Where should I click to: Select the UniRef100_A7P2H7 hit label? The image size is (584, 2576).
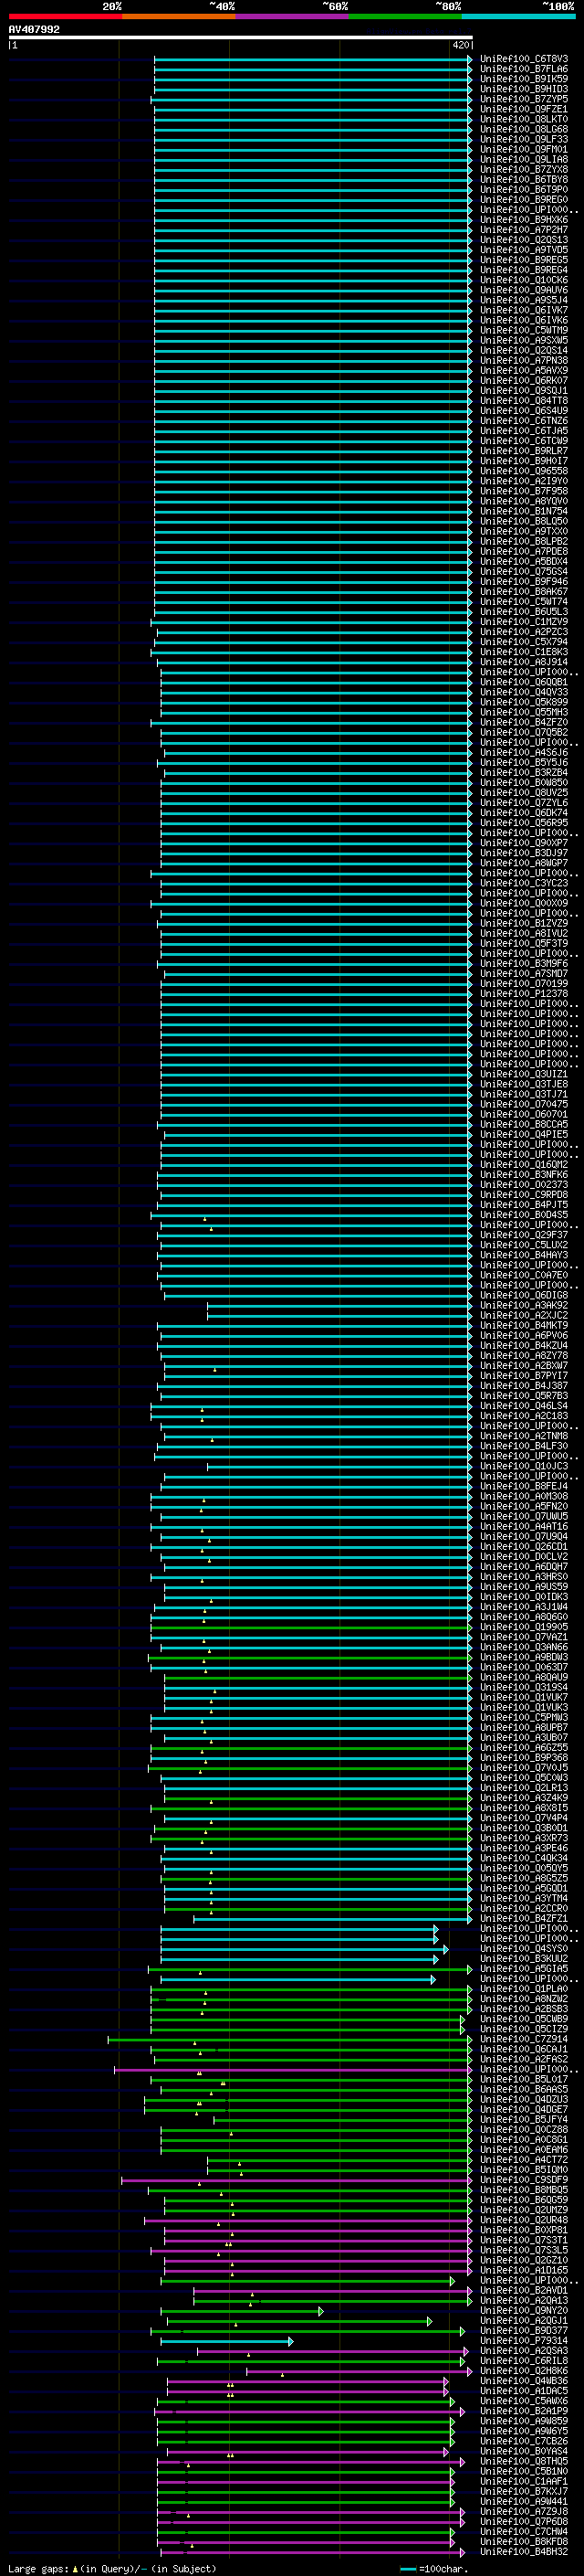[x=524, y=230]
